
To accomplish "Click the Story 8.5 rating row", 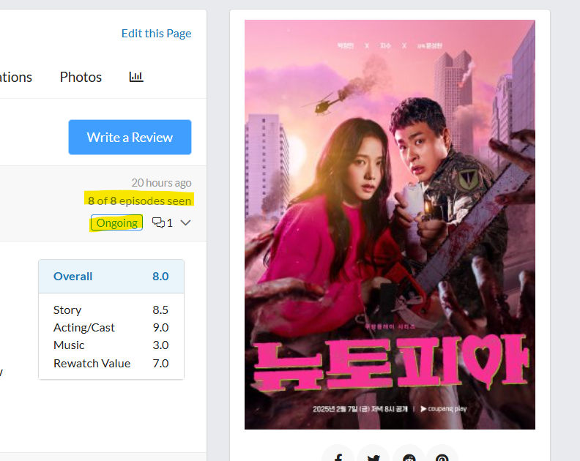I will (111, 310).
